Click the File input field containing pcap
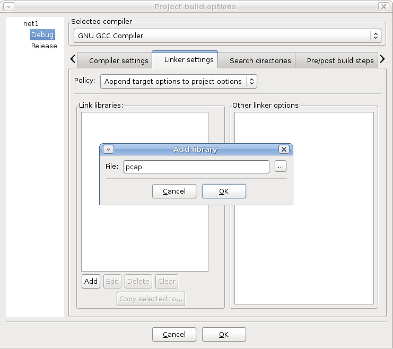The width and height of the screenshot is (393, 349). pos(196,167)
